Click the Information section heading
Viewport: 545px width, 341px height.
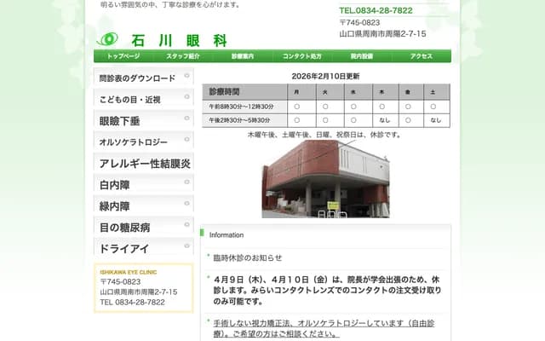point(227,235)
